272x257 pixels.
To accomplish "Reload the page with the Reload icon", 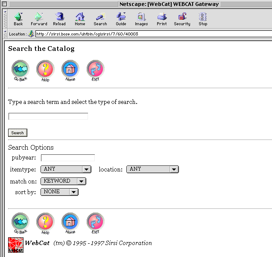I will point(59,18).
